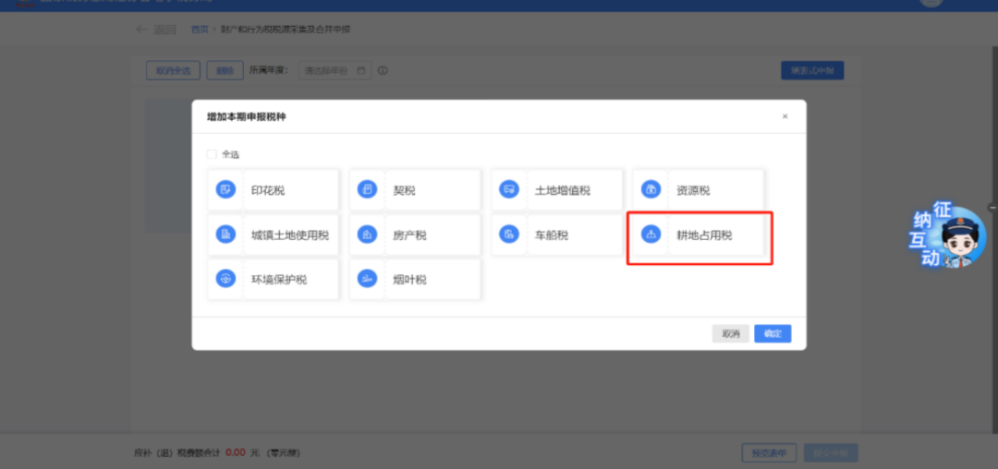This screenshot has width=998, height=469.
Task: Click the 土地增值税 icon
Action: [x=508, y=190]
